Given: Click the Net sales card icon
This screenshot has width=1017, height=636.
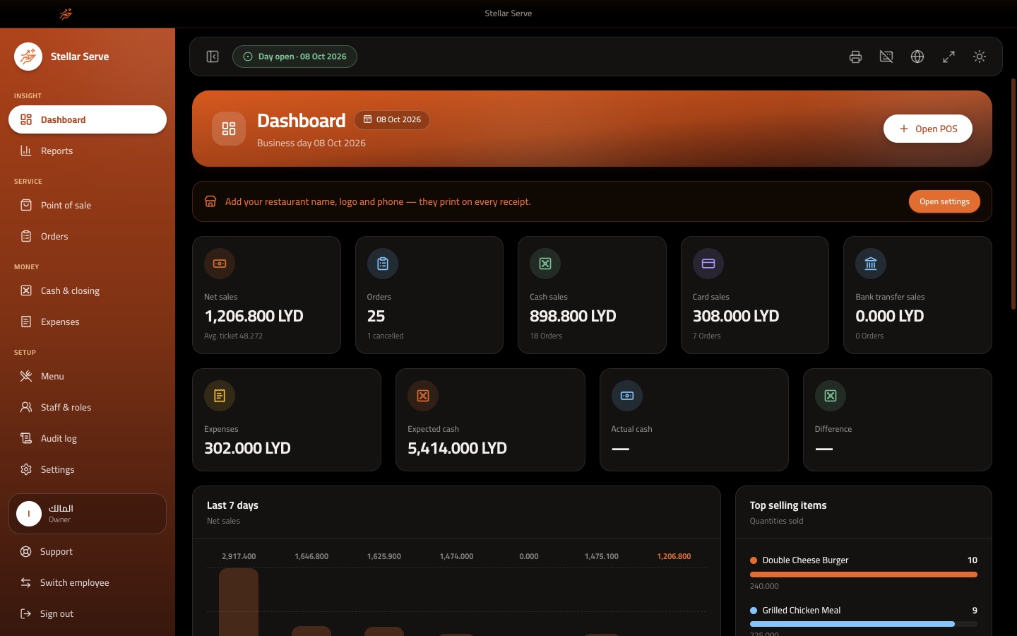Looking at the screenshot, I should 220,264.
